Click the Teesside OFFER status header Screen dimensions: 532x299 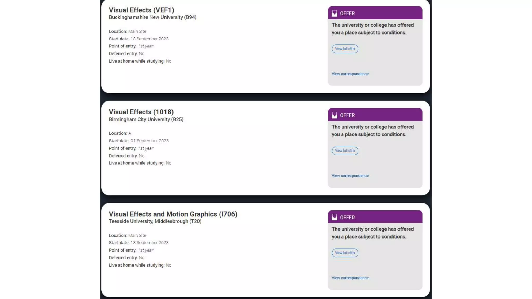pos(375,217)
